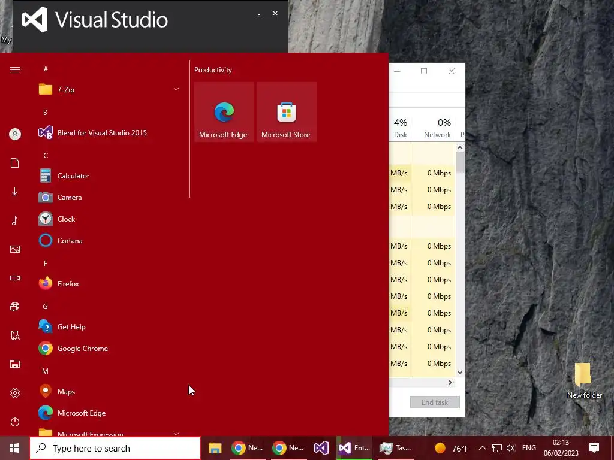Launch Blend for Visual Studio 2015

(110, 133)
